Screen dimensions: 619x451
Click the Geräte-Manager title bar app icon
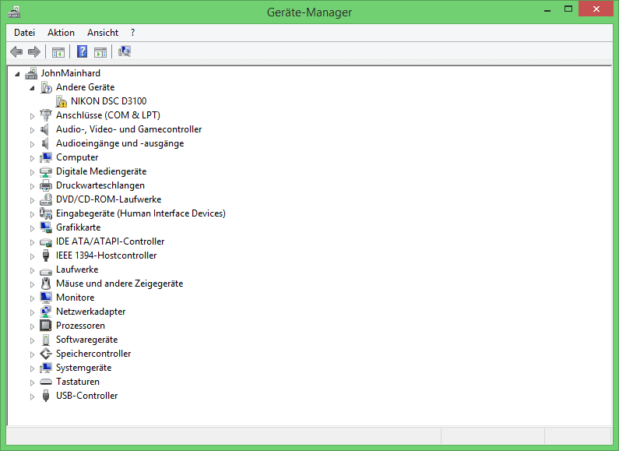pos(14,12)
